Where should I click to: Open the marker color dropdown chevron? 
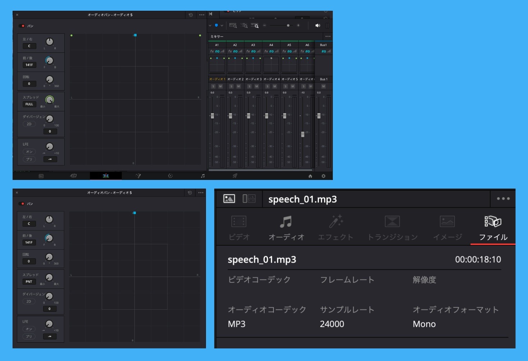[x=222, y=26]
